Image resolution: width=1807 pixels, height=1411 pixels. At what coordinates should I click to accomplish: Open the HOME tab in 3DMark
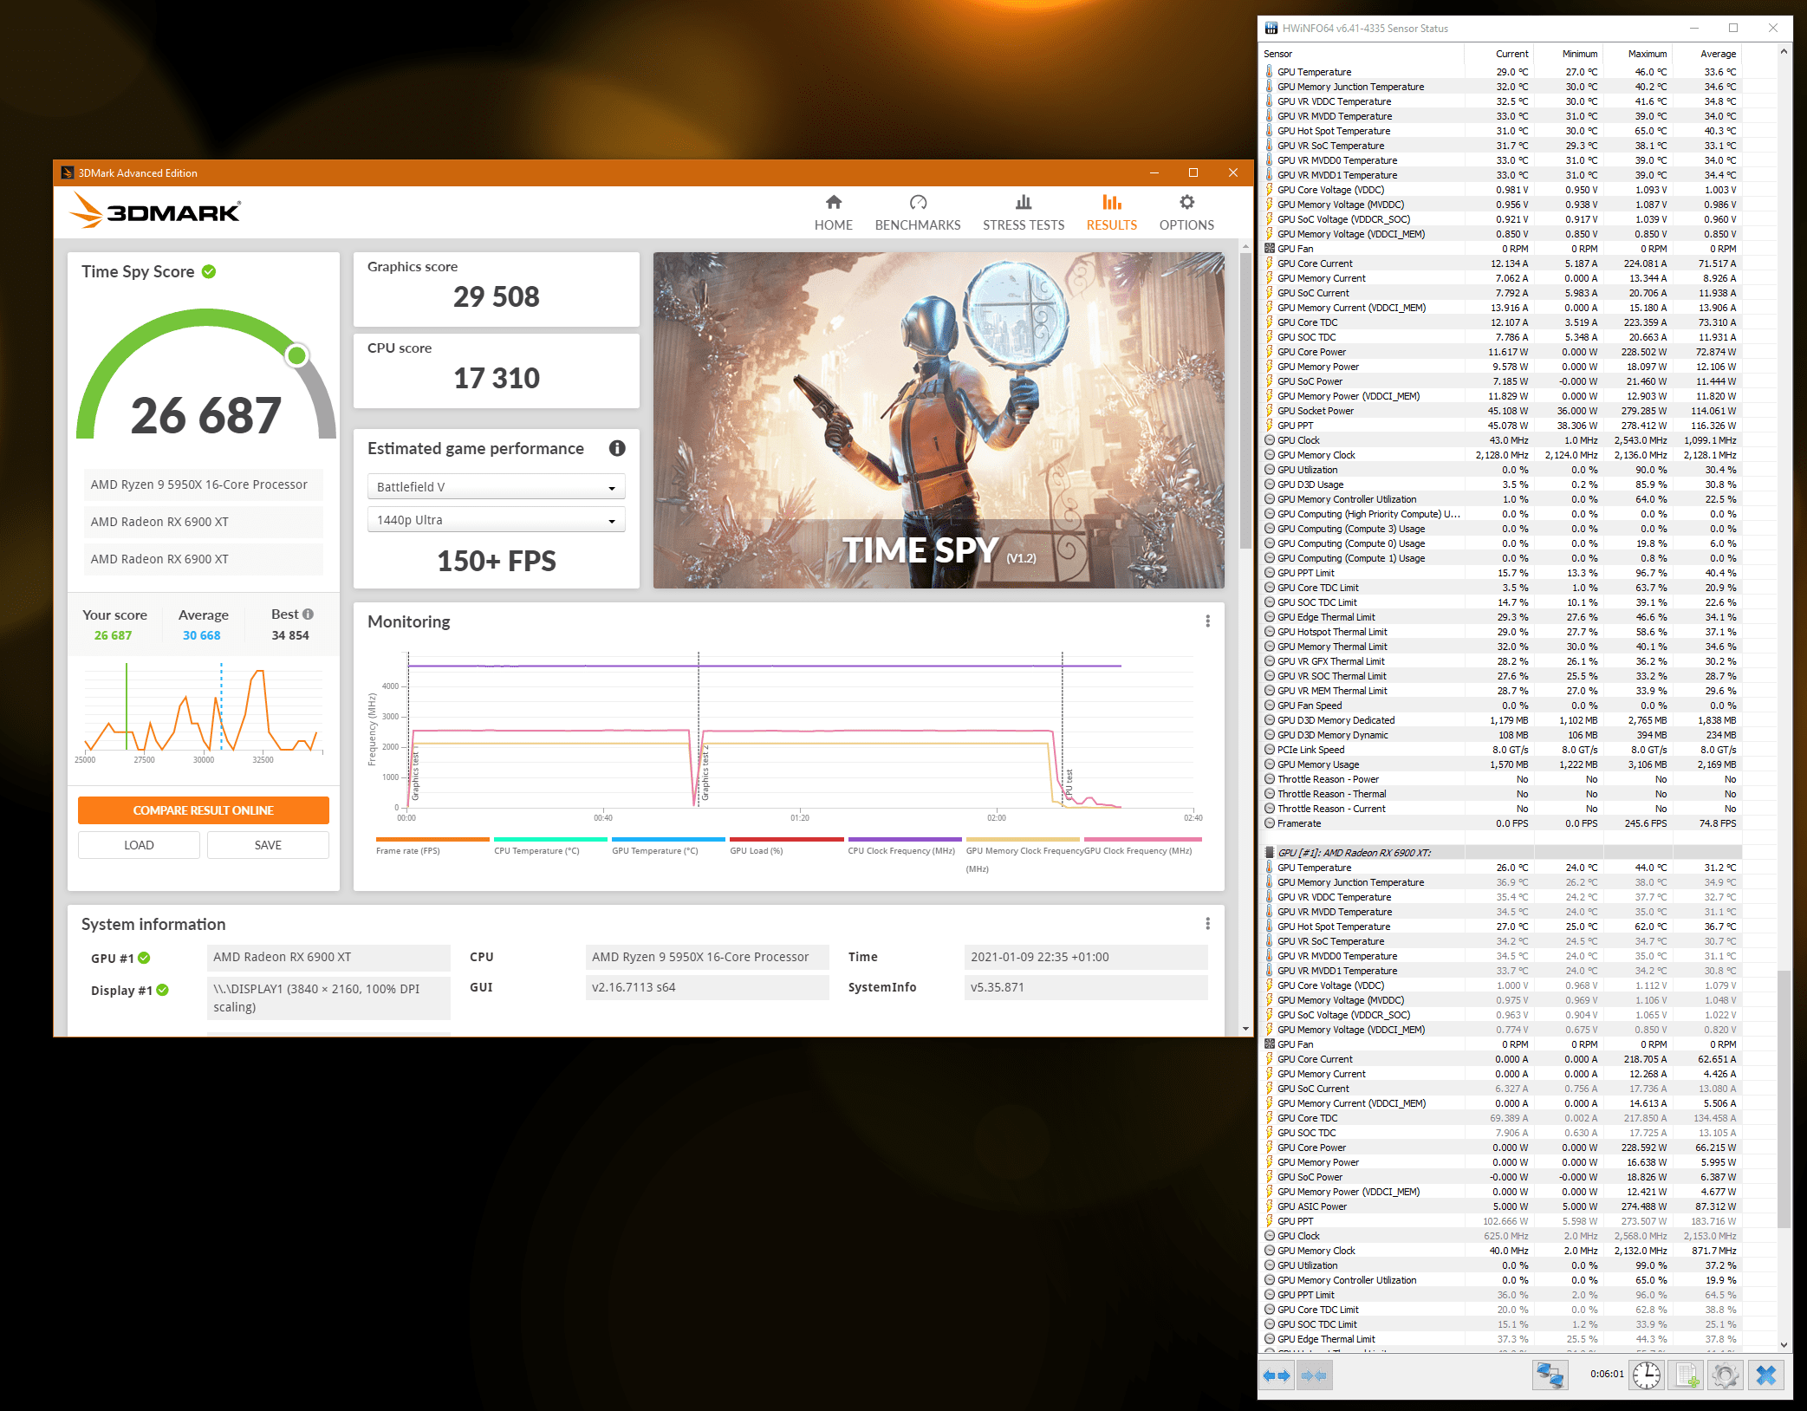[833, 212]
